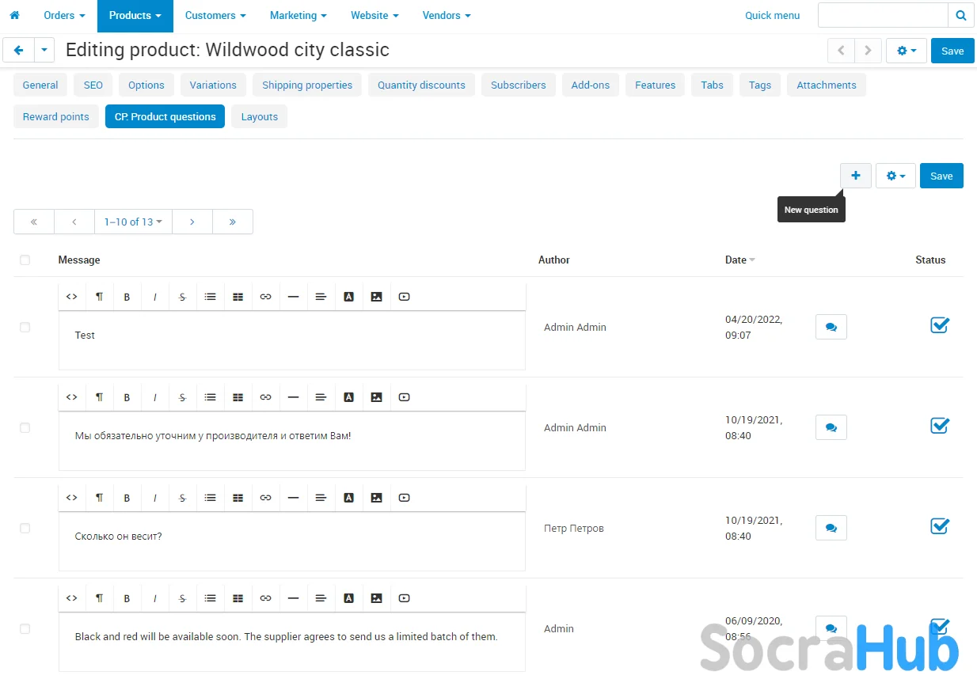Toggle bold in the Test message editor
The height and width of the screenshot is (675, 977).
tap(127, 298)
